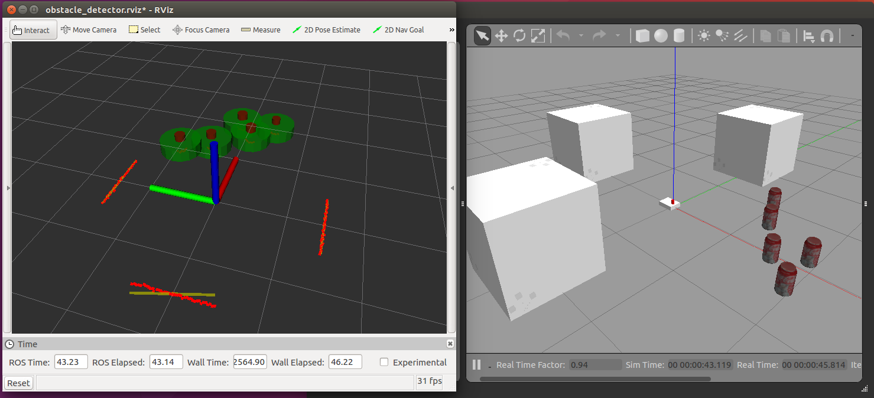874x398 pixels.
Task: Insert a sphere shape in Gazebo
Action: pyautogui.click(x=661, y=36)
